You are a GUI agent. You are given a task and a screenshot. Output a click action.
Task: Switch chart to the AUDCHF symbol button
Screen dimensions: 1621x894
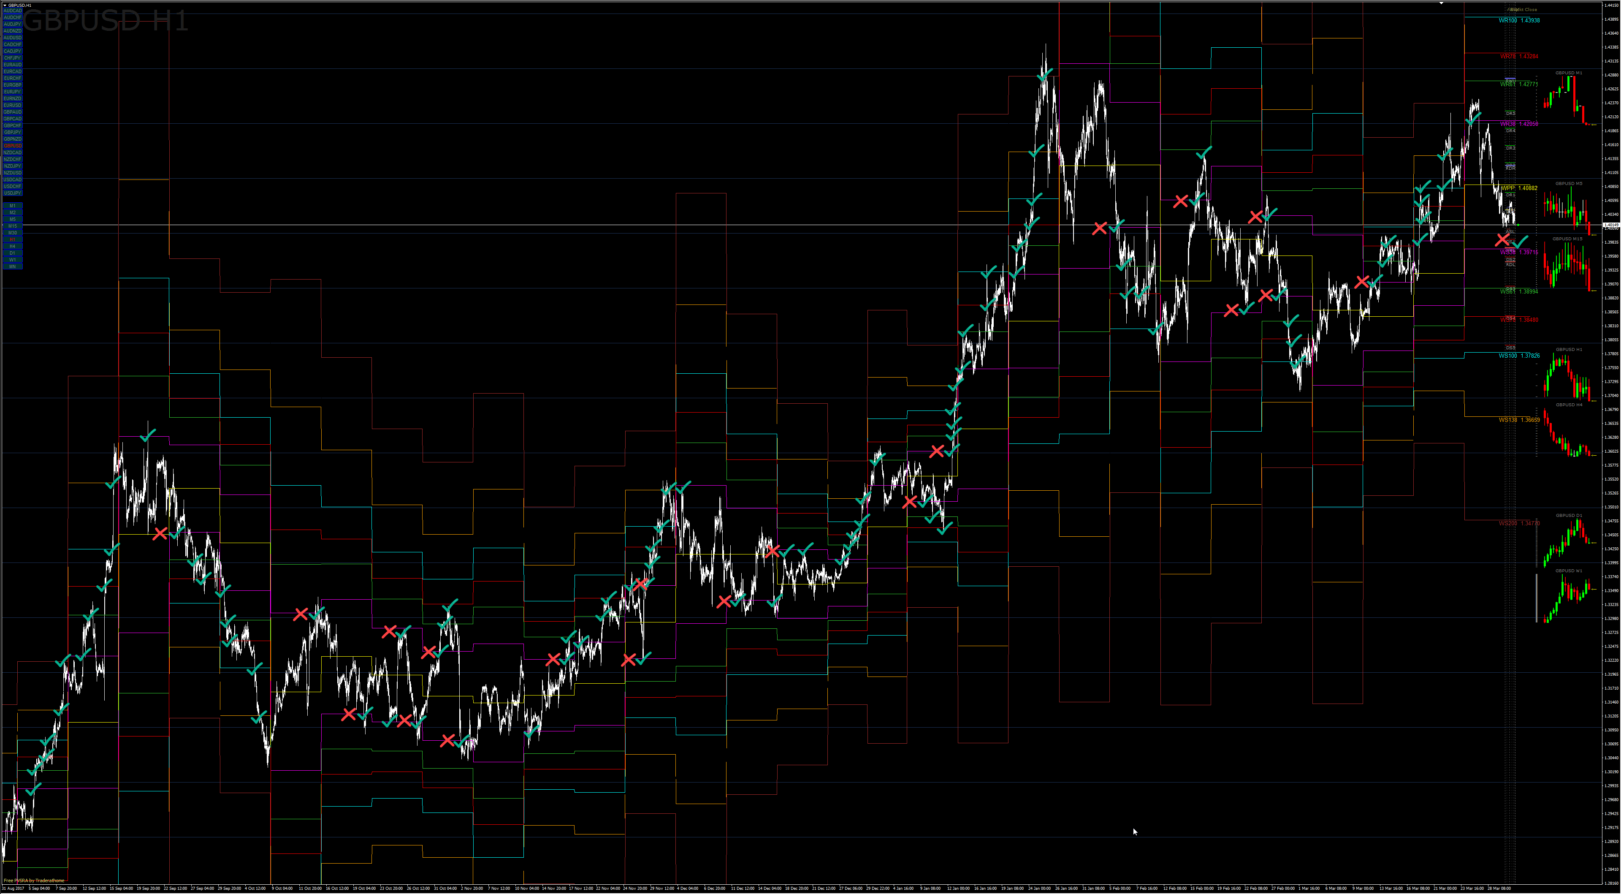point(13,18)
